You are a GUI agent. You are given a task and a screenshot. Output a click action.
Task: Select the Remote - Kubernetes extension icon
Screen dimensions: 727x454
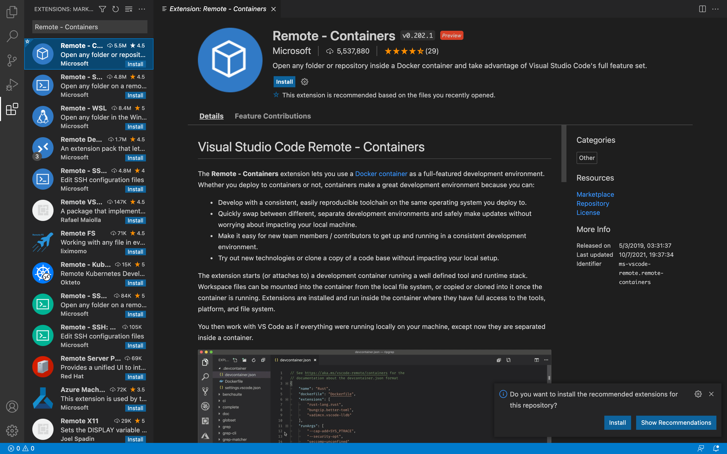point(43,273)
